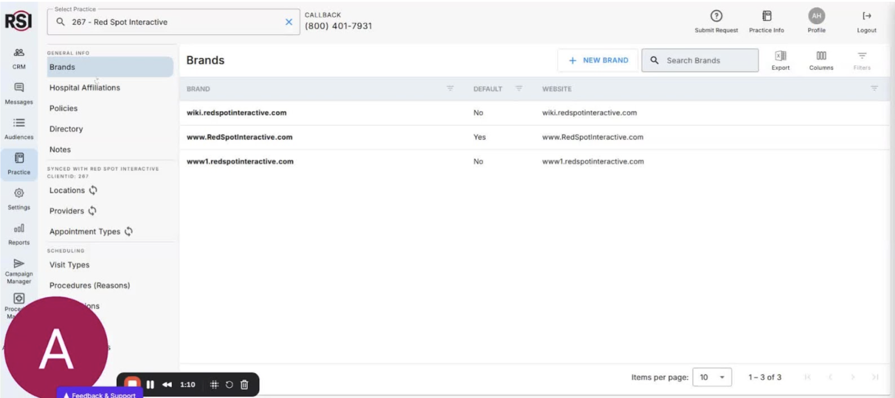Image resolution: width=895 pixels, height=398 pixels.
Task: Open Reports from the sidebar
Action: (x=19, y=234)
